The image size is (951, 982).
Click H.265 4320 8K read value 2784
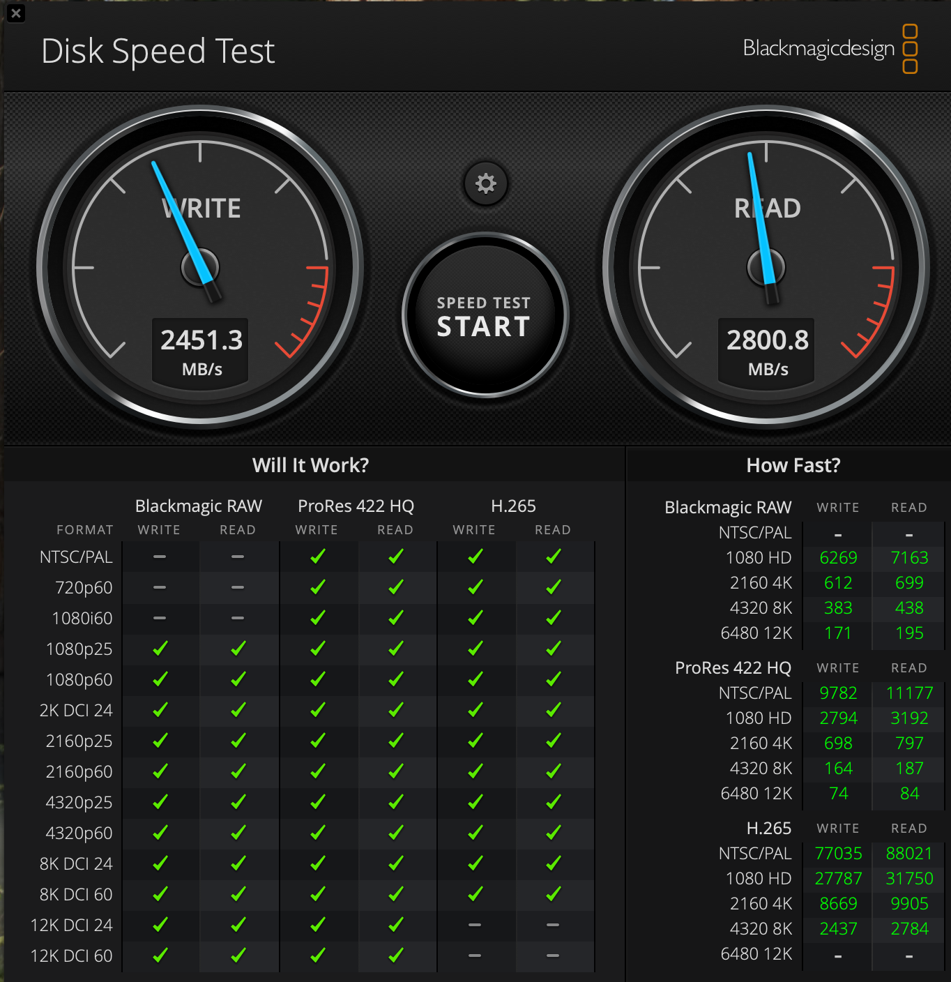pos(909,929)
